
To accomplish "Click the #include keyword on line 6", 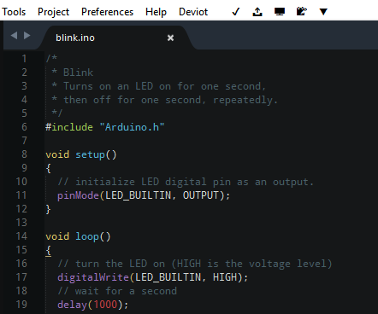I will tap(69, 127).
